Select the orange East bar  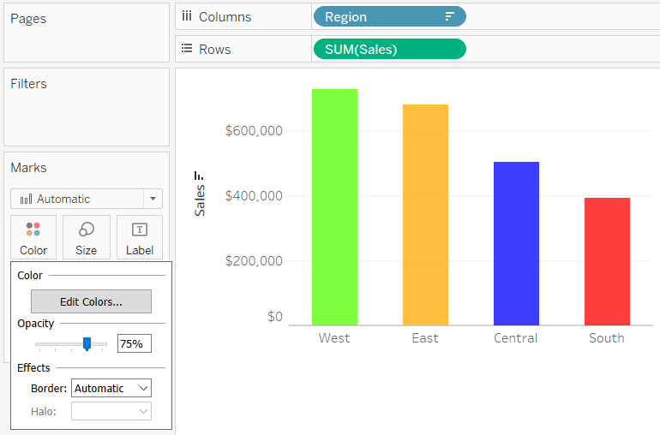[x=425, y=215]
